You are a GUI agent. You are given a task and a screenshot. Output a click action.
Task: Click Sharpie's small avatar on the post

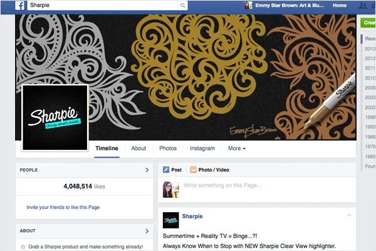click(x=170, y=220)
